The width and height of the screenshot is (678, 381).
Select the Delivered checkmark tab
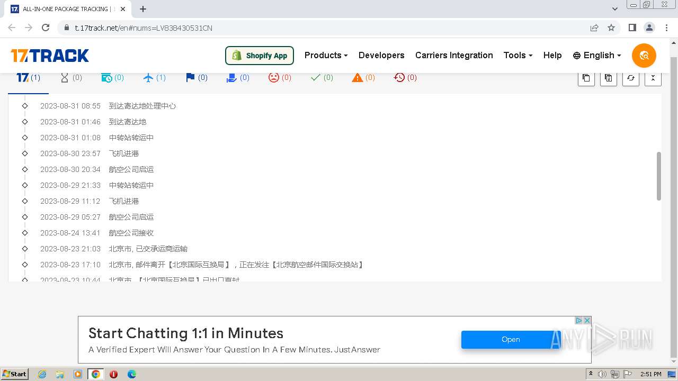tap(322, 78)
